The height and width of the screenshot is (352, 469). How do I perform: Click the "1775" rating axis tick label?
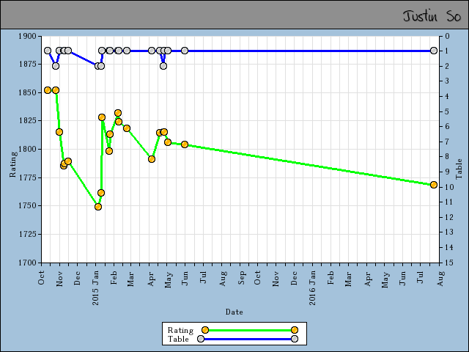click(x=27, y=177)
